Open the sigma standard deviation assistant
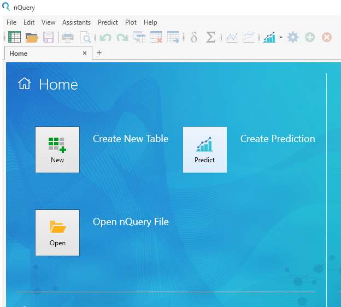 tap(210, 37)
